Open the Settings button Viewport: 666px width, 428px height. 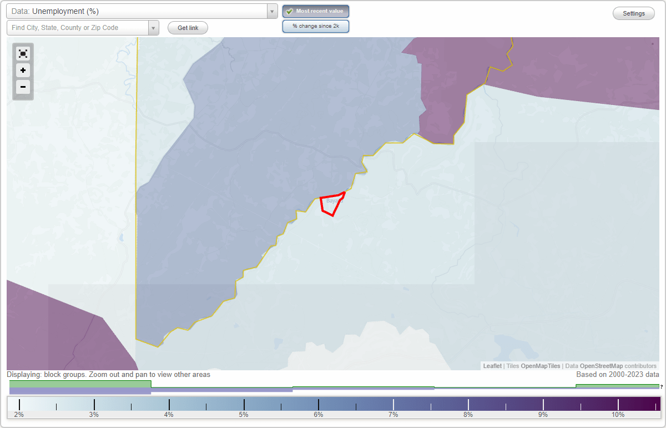pyautogui.click(x=634, y=14)
